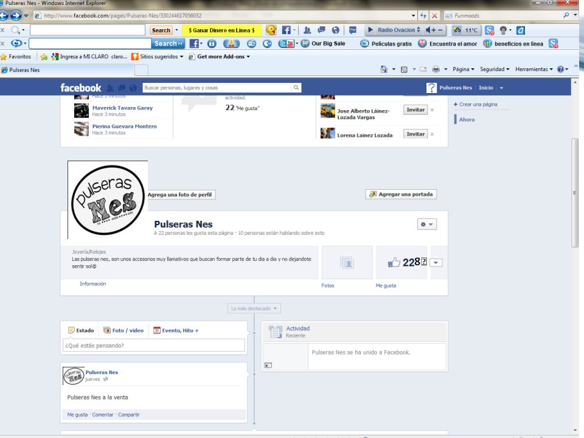
Task: Click the print icon in the command bar
Action: tap(436, 69)
